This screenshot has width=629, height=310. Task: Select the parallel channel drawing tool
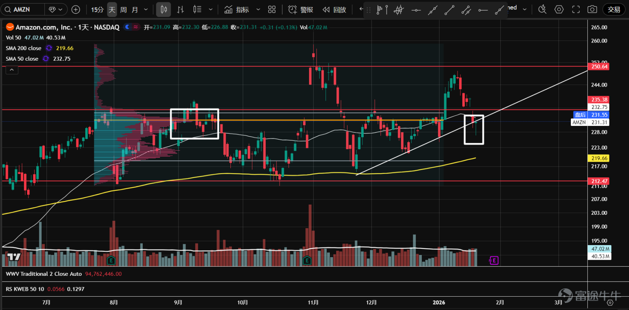coord(466,10)
